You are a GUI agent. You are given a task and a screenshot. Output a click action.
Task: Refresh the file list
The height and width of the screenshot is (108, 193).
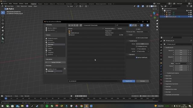77,25
